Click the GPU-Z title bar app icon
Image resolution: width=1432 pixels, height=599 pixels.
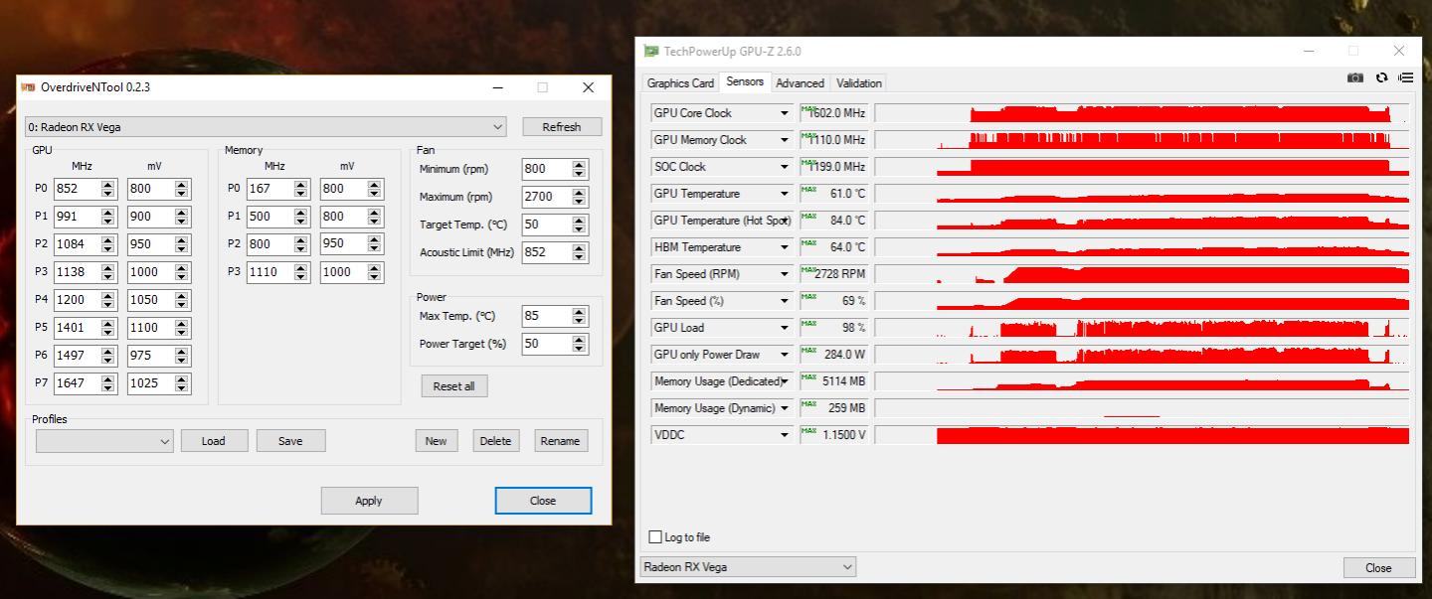(651, 52)
